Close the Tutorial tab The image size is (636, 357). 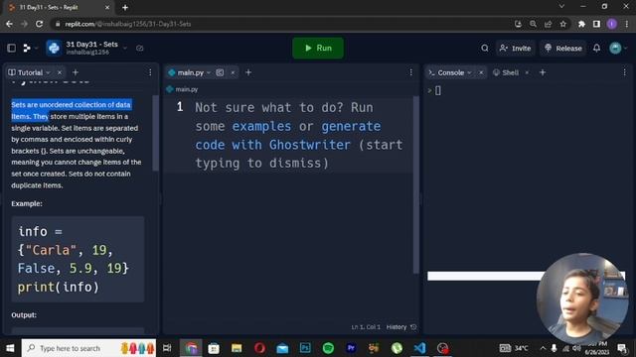coord(60,72)
